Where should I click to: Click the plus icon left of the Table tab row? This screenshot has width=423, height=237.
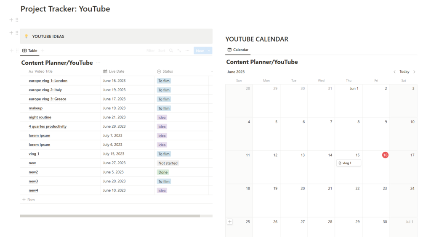[x=11, y=50]
